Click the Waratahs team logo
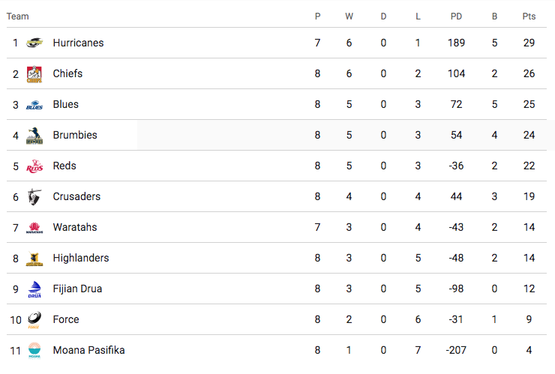The image size is (555, 374). coord(34,228)
